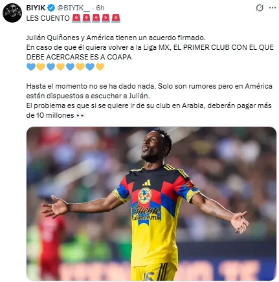Click the 'LES CUENTO' heading text
The width and height of the screenshot is (279, 282).
point(48,18)
